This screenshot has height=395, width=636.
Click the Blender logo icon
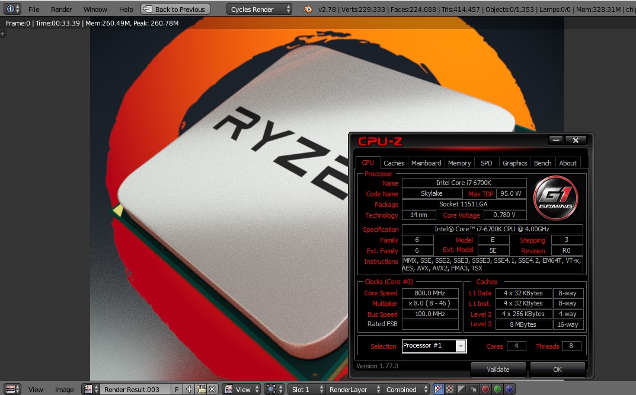point(308,9)
